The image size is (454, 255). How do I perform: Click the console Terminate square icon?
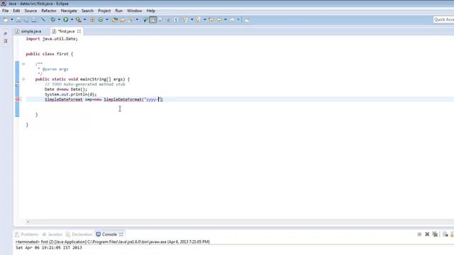coord(419,234)
